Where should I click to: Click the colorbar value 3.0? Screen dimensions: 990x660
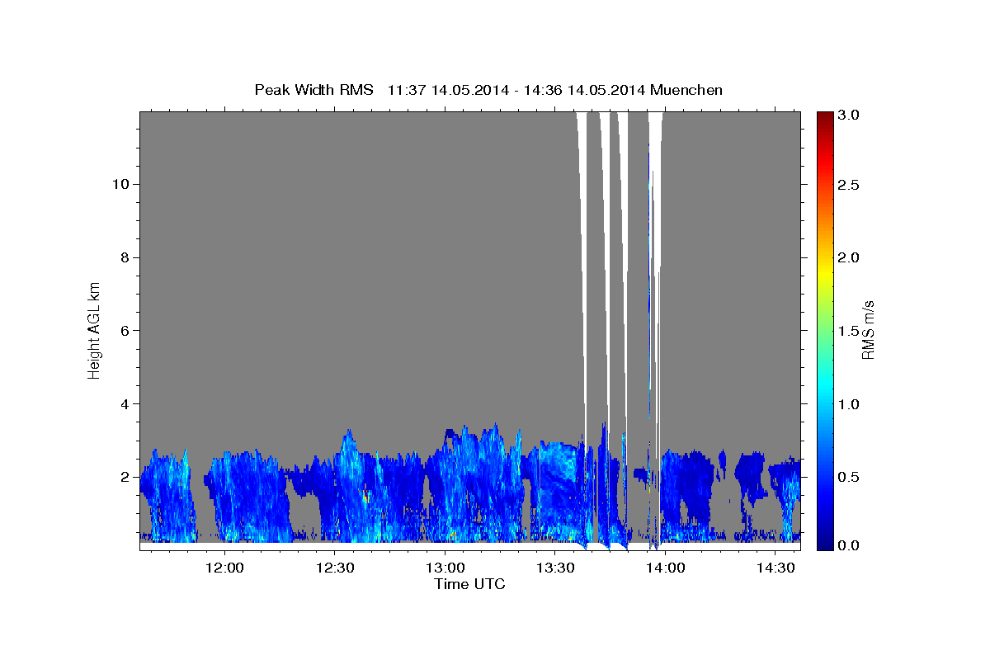[851, 115]
